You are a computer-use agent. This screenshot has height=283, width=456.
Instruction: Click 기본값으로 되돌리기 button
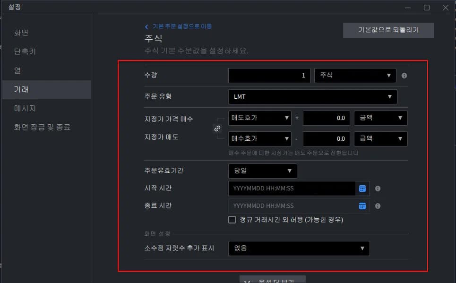[388, 30]
